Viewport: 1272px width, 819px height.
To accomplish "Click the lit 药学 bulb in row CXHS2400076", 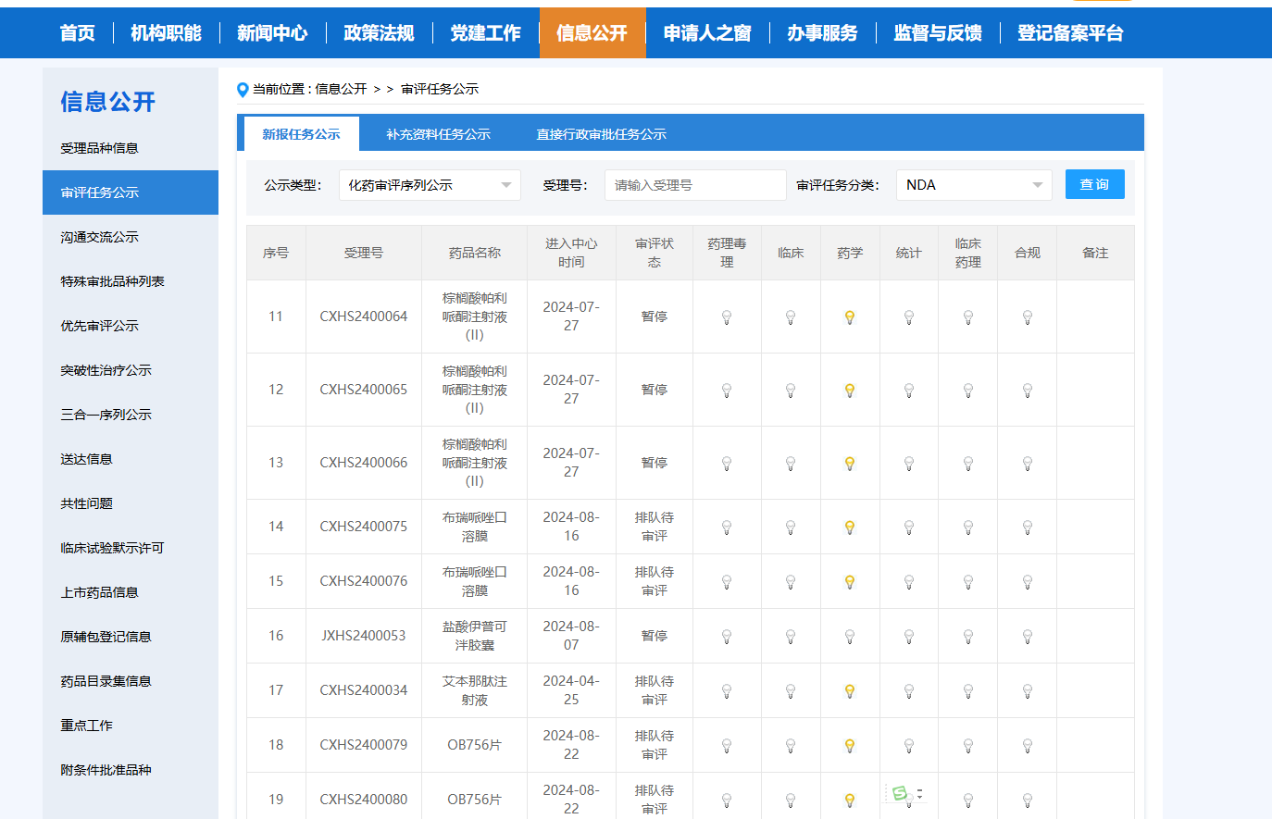I will click(x=850, y=582).
